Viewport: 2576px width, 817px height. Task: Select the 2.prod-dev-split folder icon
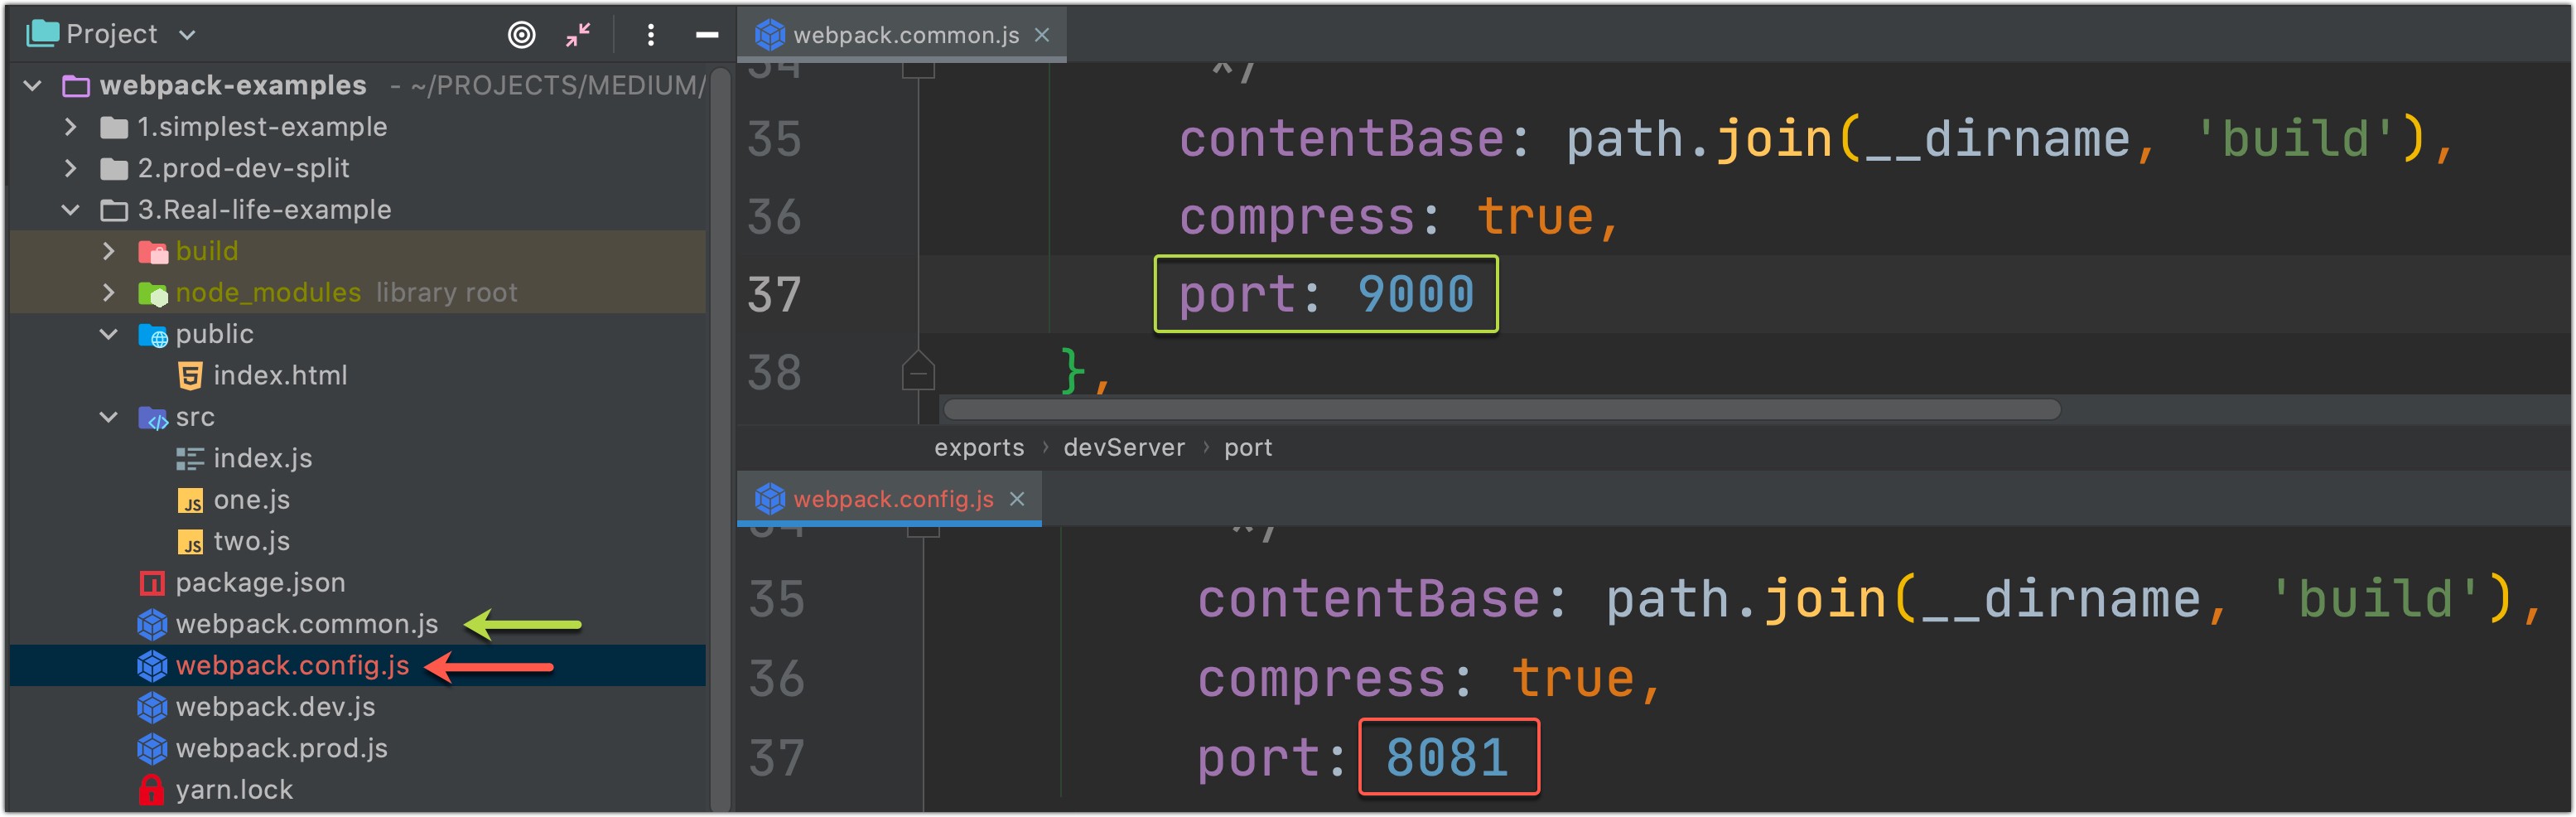point(114,168)
